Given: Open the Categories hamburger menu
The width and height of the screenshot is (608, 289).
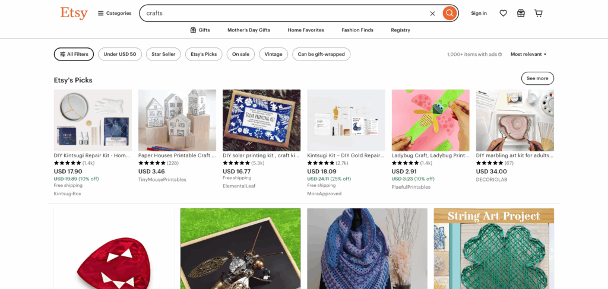Looking at the screenshot, I should tap(115, 13).
